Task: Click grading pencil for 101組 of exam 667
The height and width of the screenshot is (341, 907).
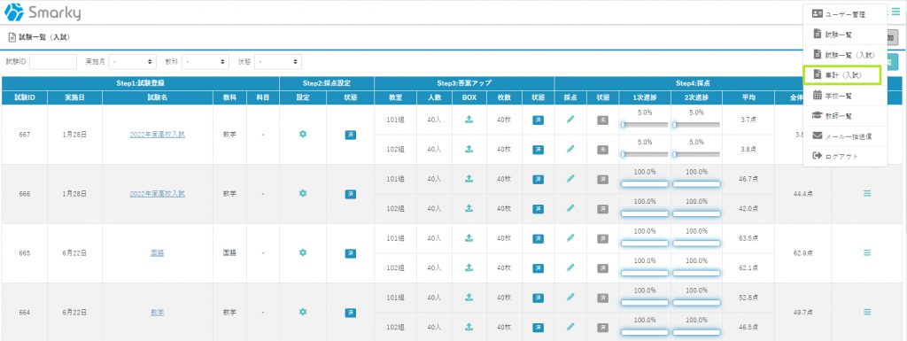Action: [570, 119]
